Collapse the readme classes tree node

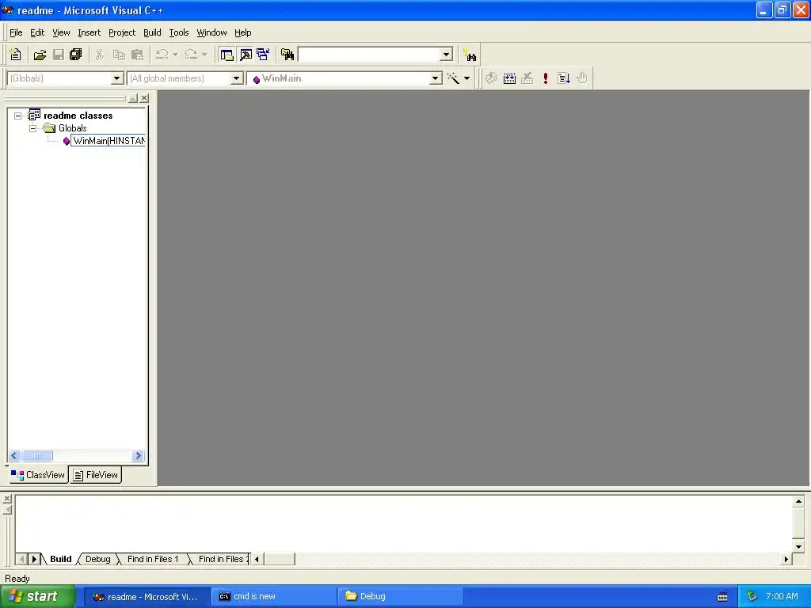pos(17,116)
